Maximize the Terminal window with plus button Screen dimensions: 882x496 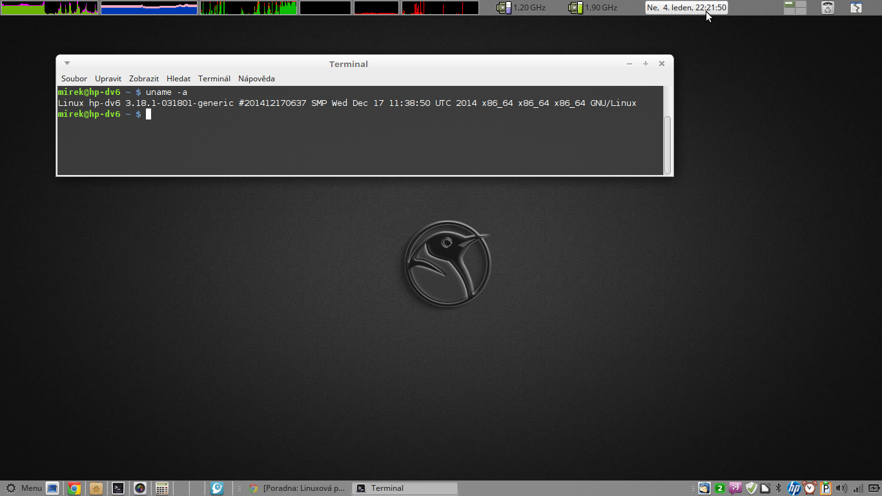(645, 63)
